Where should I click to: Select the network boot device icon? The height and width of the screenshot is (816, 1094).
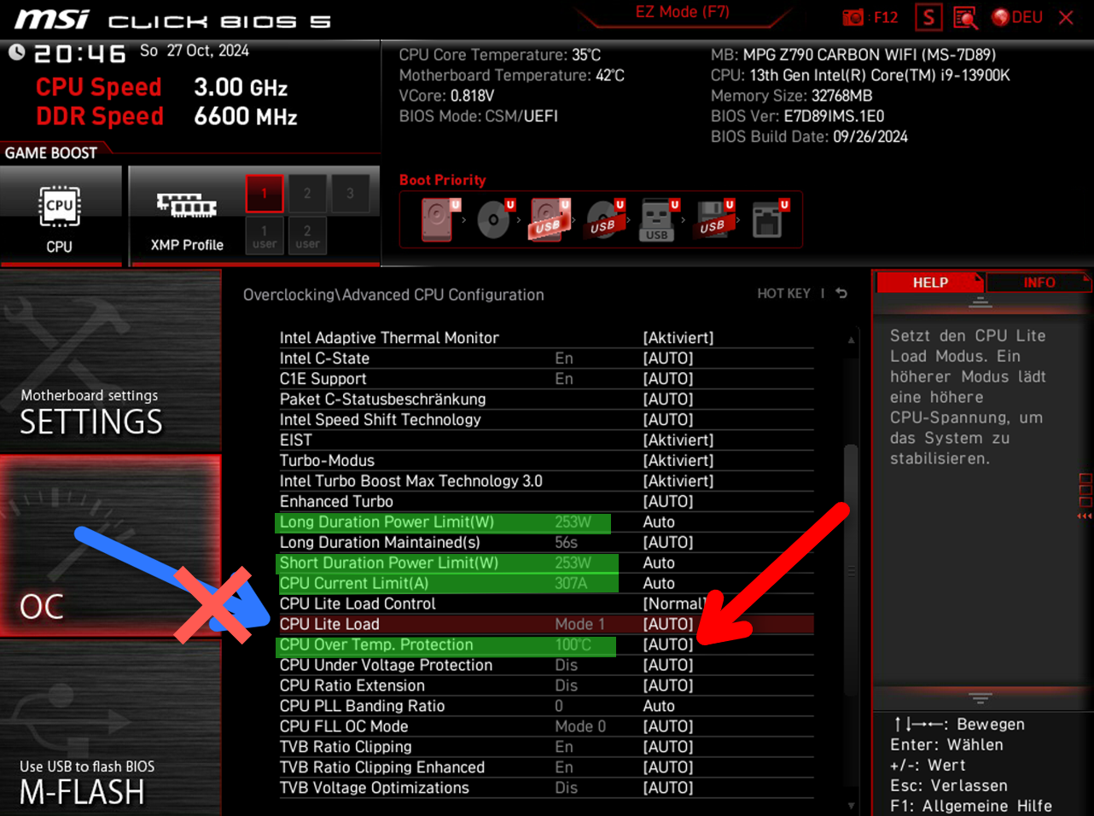point(768,219)
